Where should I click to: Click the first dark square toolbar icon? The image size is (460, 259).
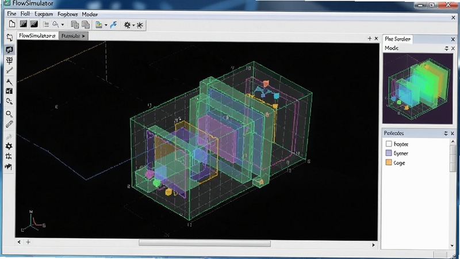click(x=23, y=24)
